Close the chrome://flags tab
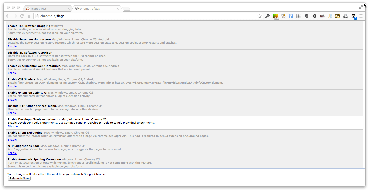This screenshot has height=191, width=369. click(x=118, y=9)
